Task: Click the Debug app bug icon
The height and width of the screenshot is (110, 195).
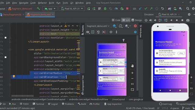Action: [105, 9]
